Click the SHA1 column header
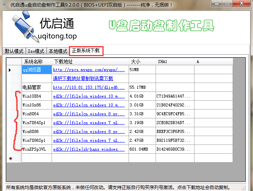253x191 pixels. [x=175, y=61]
